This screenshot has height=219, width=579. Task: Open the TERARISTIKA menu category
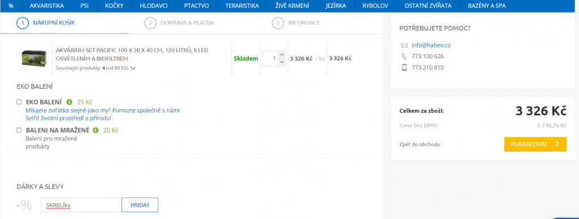(242, 6)
